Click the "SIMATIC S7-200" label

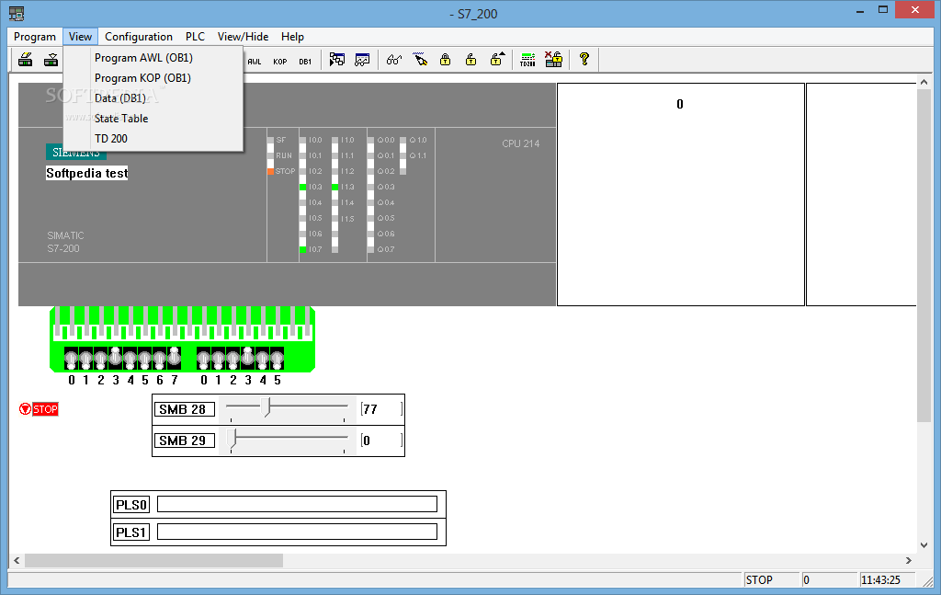(x=65, y=242)
